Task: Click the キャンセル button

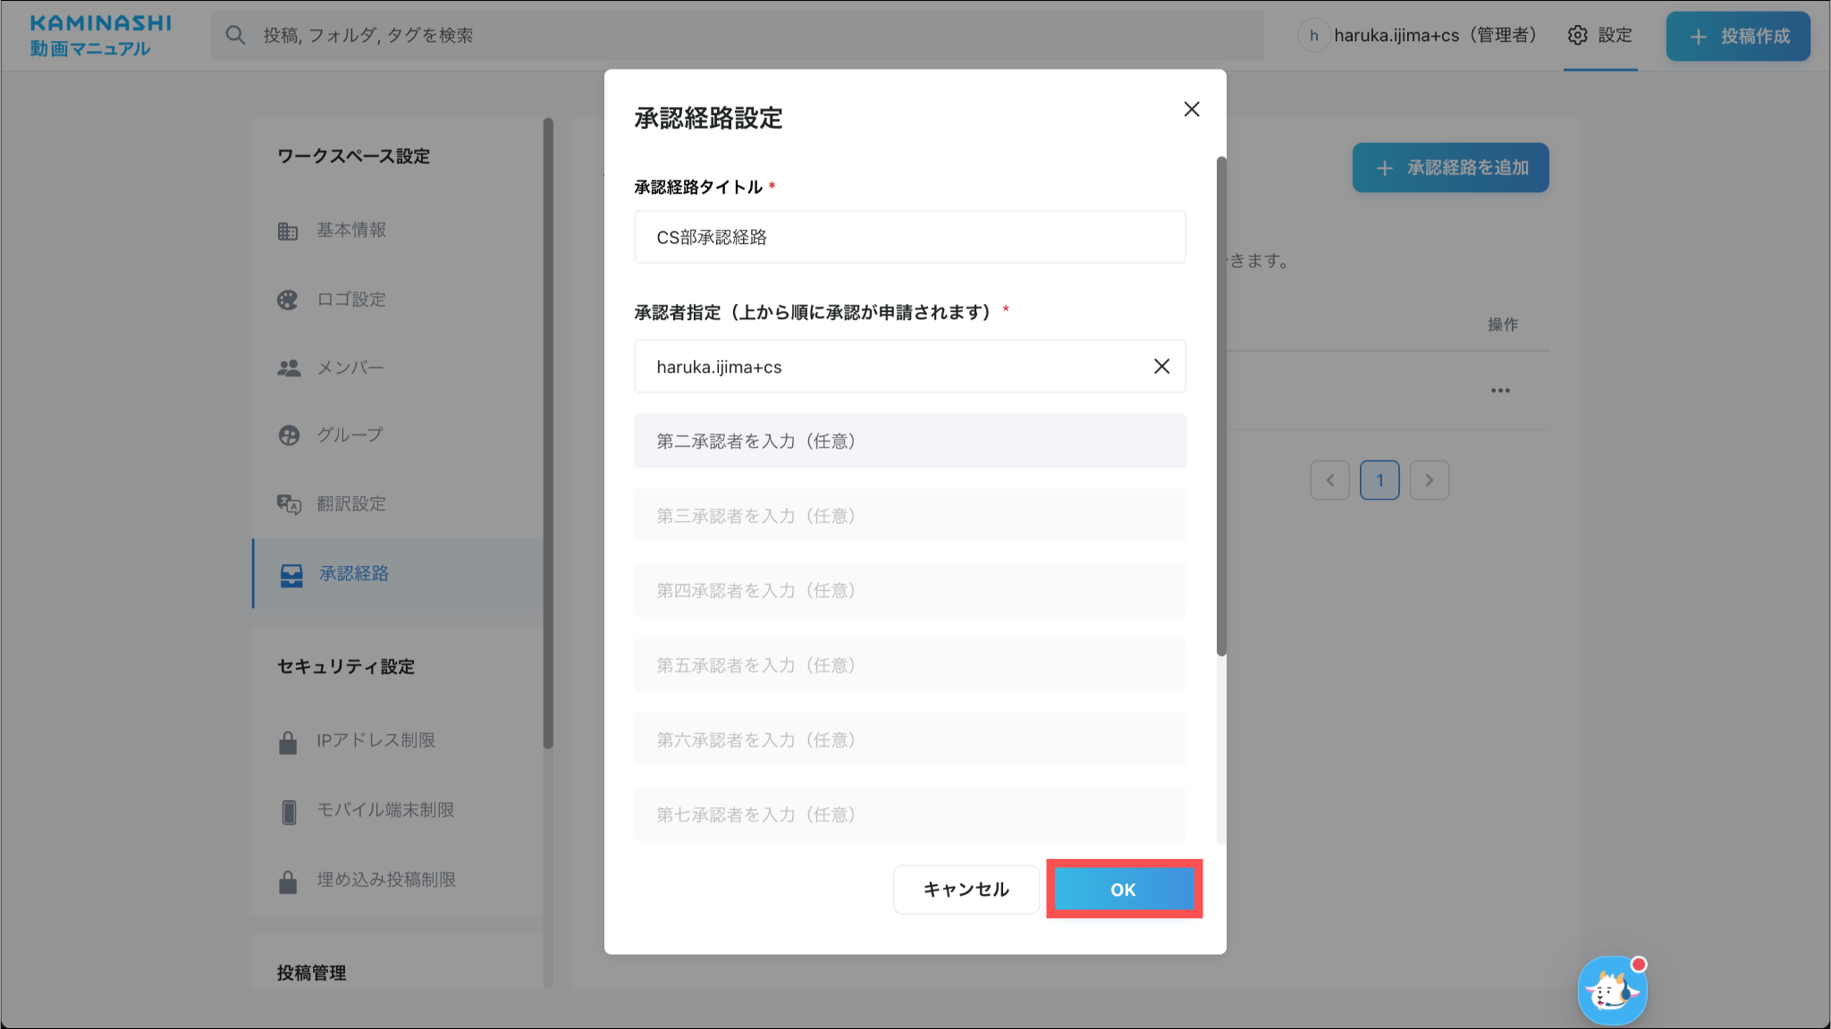Action: tap(966, 889)
